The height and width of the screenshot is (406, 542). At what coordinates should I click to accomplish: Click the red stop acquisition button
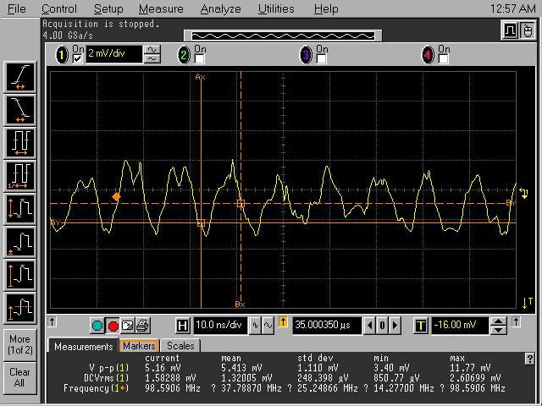[113, 326]
